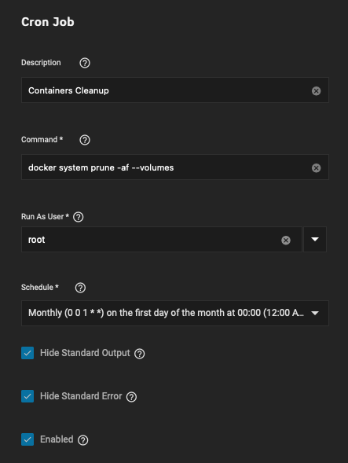Show help for Run As User
Viewport: 348px width, 463px height.
(79, 217)
